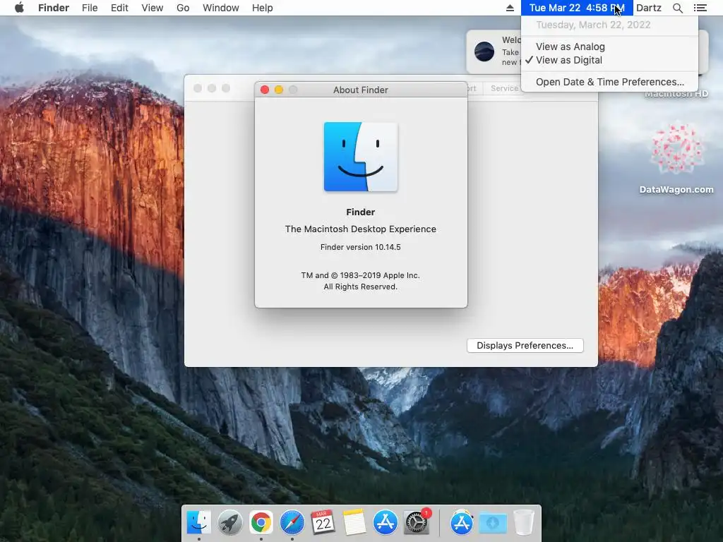
Task: Open Applications folder in Dock
Action: (x=462, y=522)
